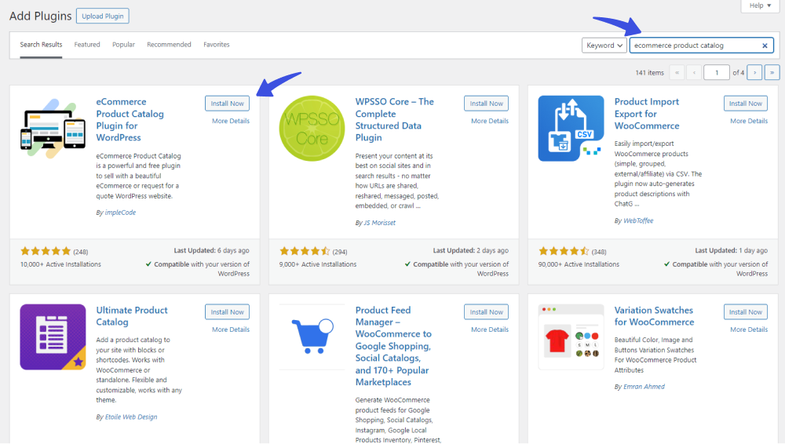Open the Ultimate Product Catalog title link
The height and width of the screenshot is (444, 785).
[x=132, y=316]
